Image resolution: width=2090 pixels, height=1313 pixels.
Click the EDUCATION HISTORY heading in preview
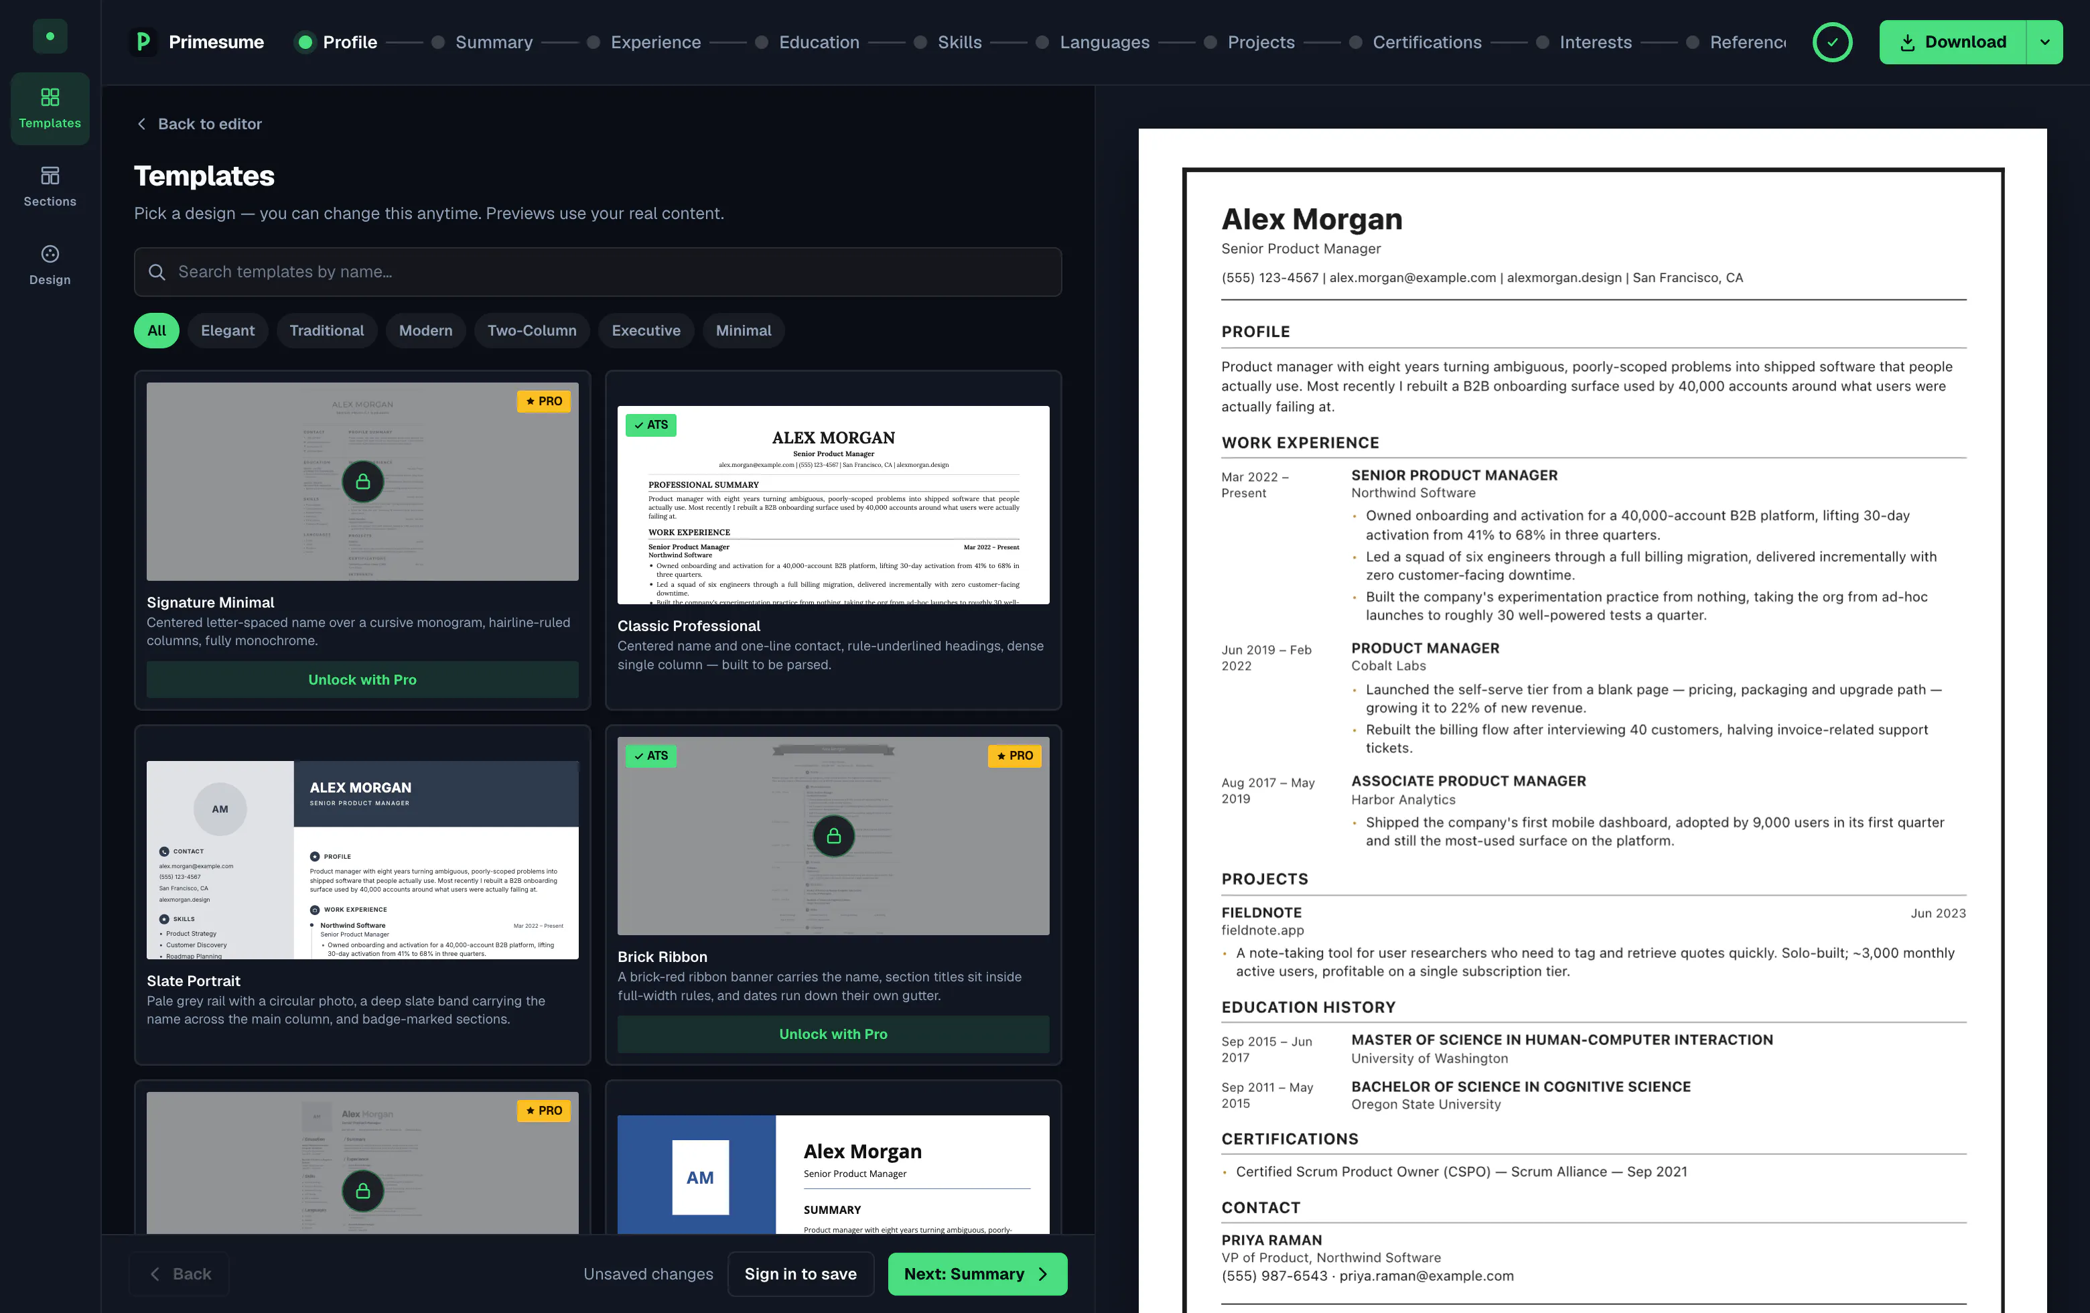pos(1308,1008)
